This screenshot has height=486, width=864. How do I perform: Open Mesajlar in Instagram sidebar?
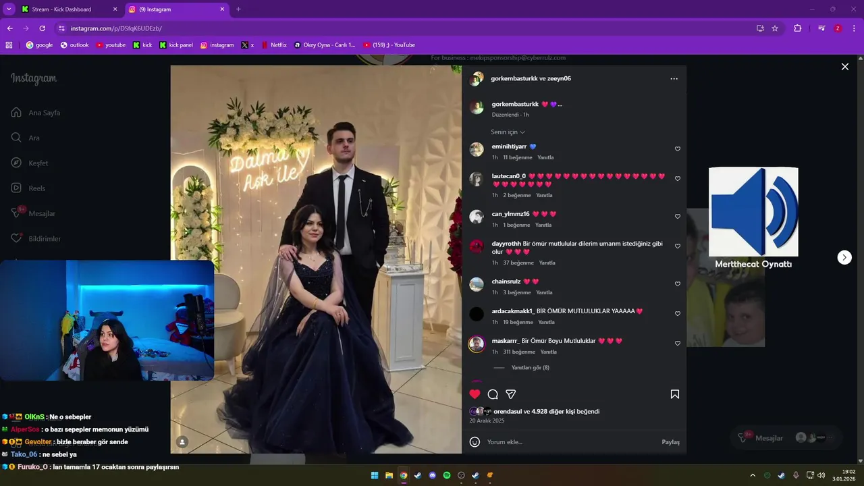pyautogui.click(x=33, y=213)
